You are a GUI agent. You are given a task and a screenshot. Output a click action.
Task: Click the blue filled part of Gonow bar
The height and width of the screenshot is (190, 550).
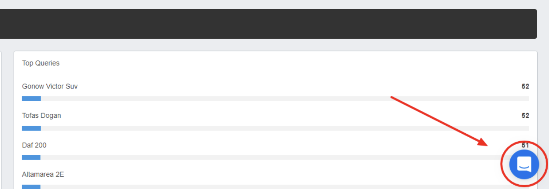pyautogui.click(x=31, y=99)
